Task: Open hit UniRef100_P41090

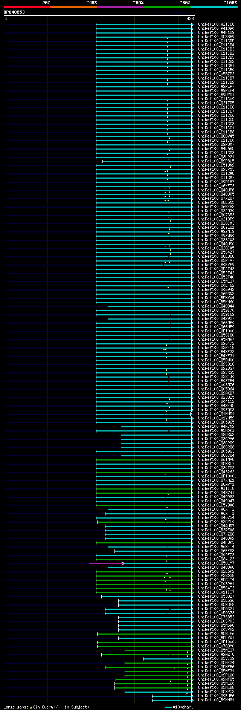Action: pyautogui.click(x=216, y=28)
